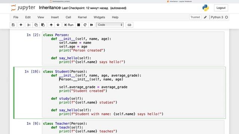Open cell type Code dropdown
The image size is (239, 134).
tap(110, 25)
